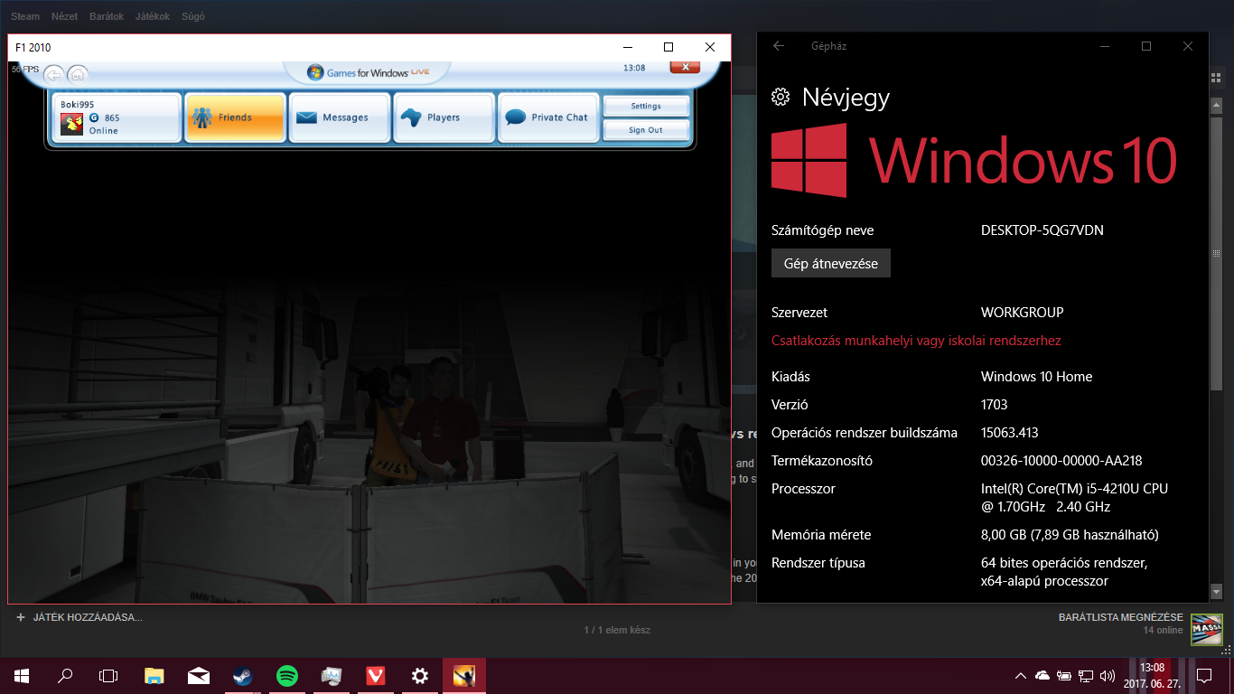Click the taskbar search magnifier icon
This screenshot has height=694, width=1234.
coord(65,675)
